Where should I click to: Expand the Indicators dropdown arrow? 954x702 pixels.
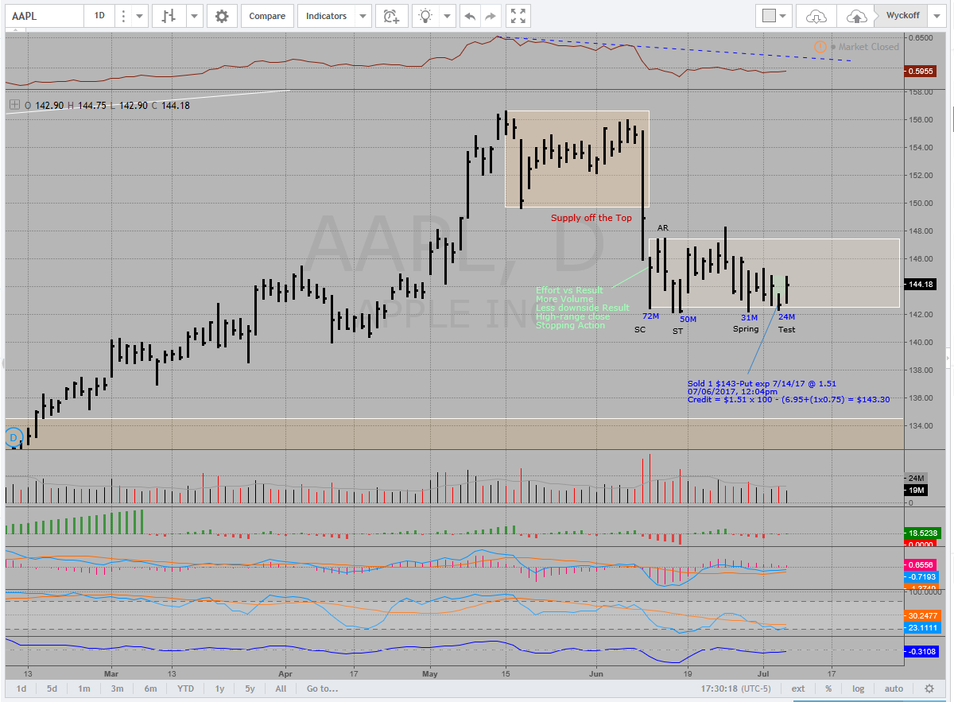(x=363, y=16)
